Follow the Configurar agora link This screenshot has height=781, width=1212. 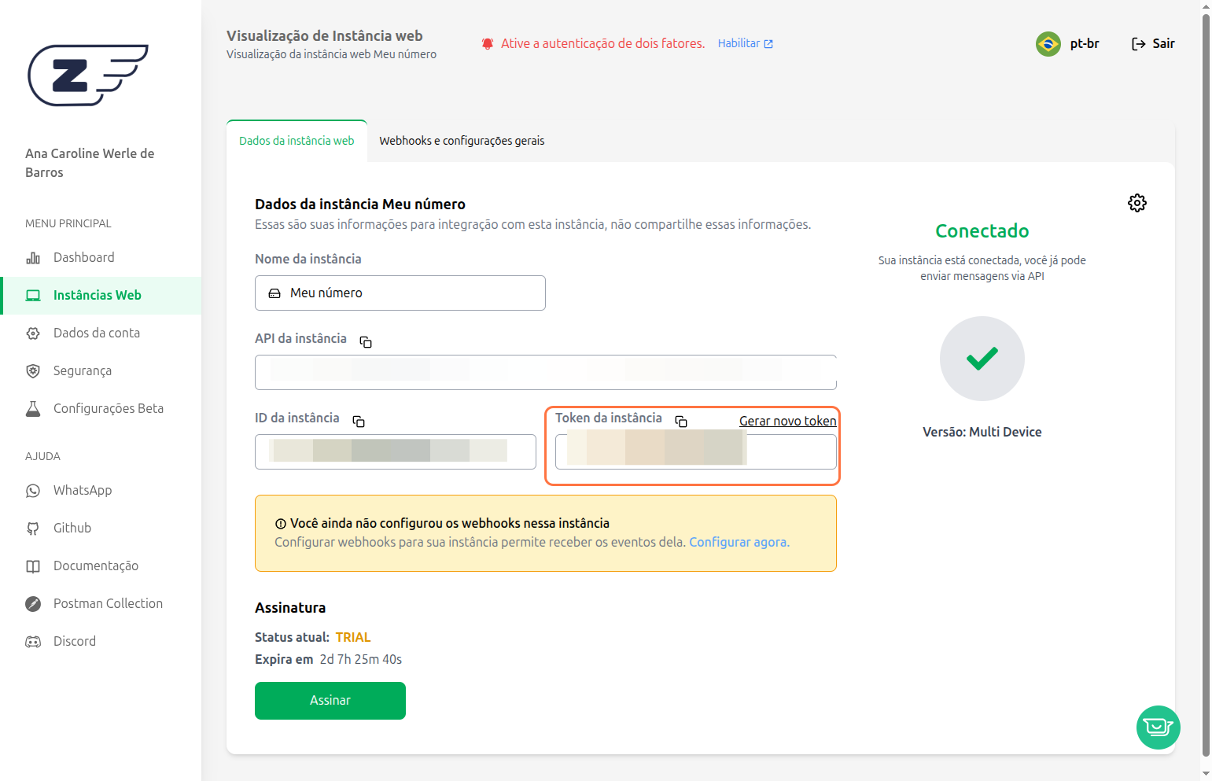tap(739, 542)
